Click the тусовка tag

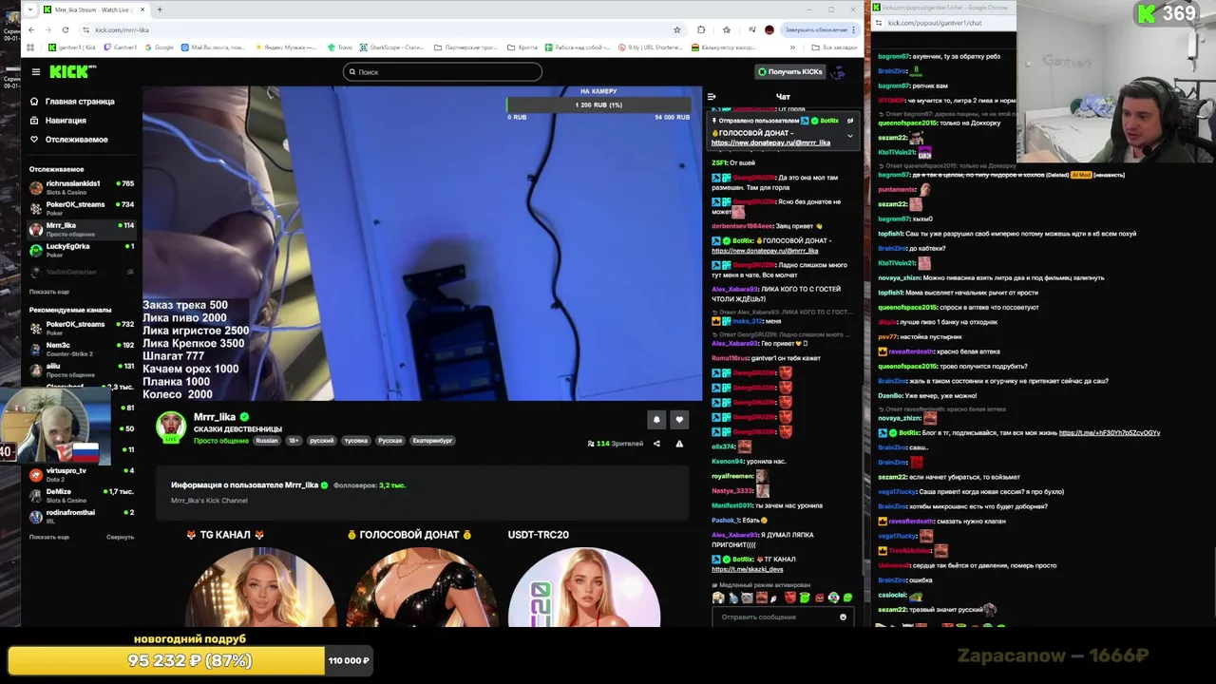tap(356, 441)
